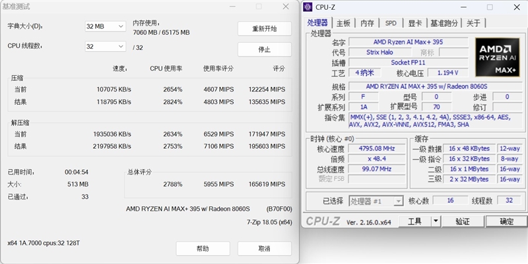Image resolution: width=528 pixels, height=264 pixels.
Task: Expand the CPU thread count dropdown
Action: tap(105, 46)
